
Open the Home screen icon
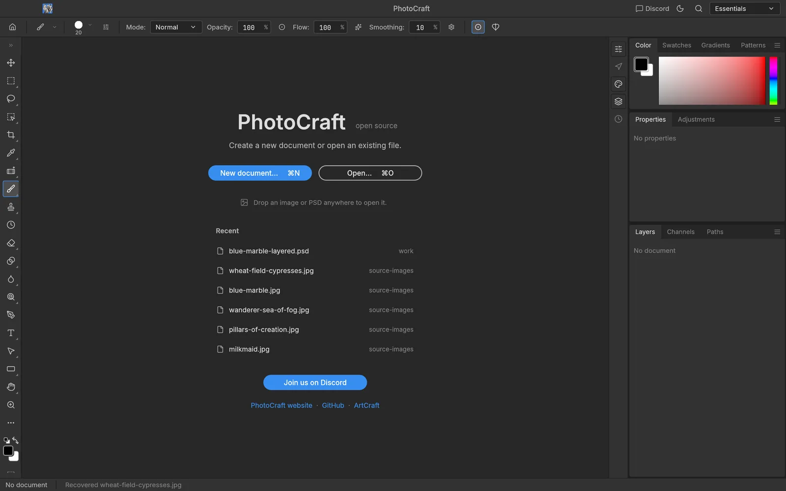[x=13, y=27]
